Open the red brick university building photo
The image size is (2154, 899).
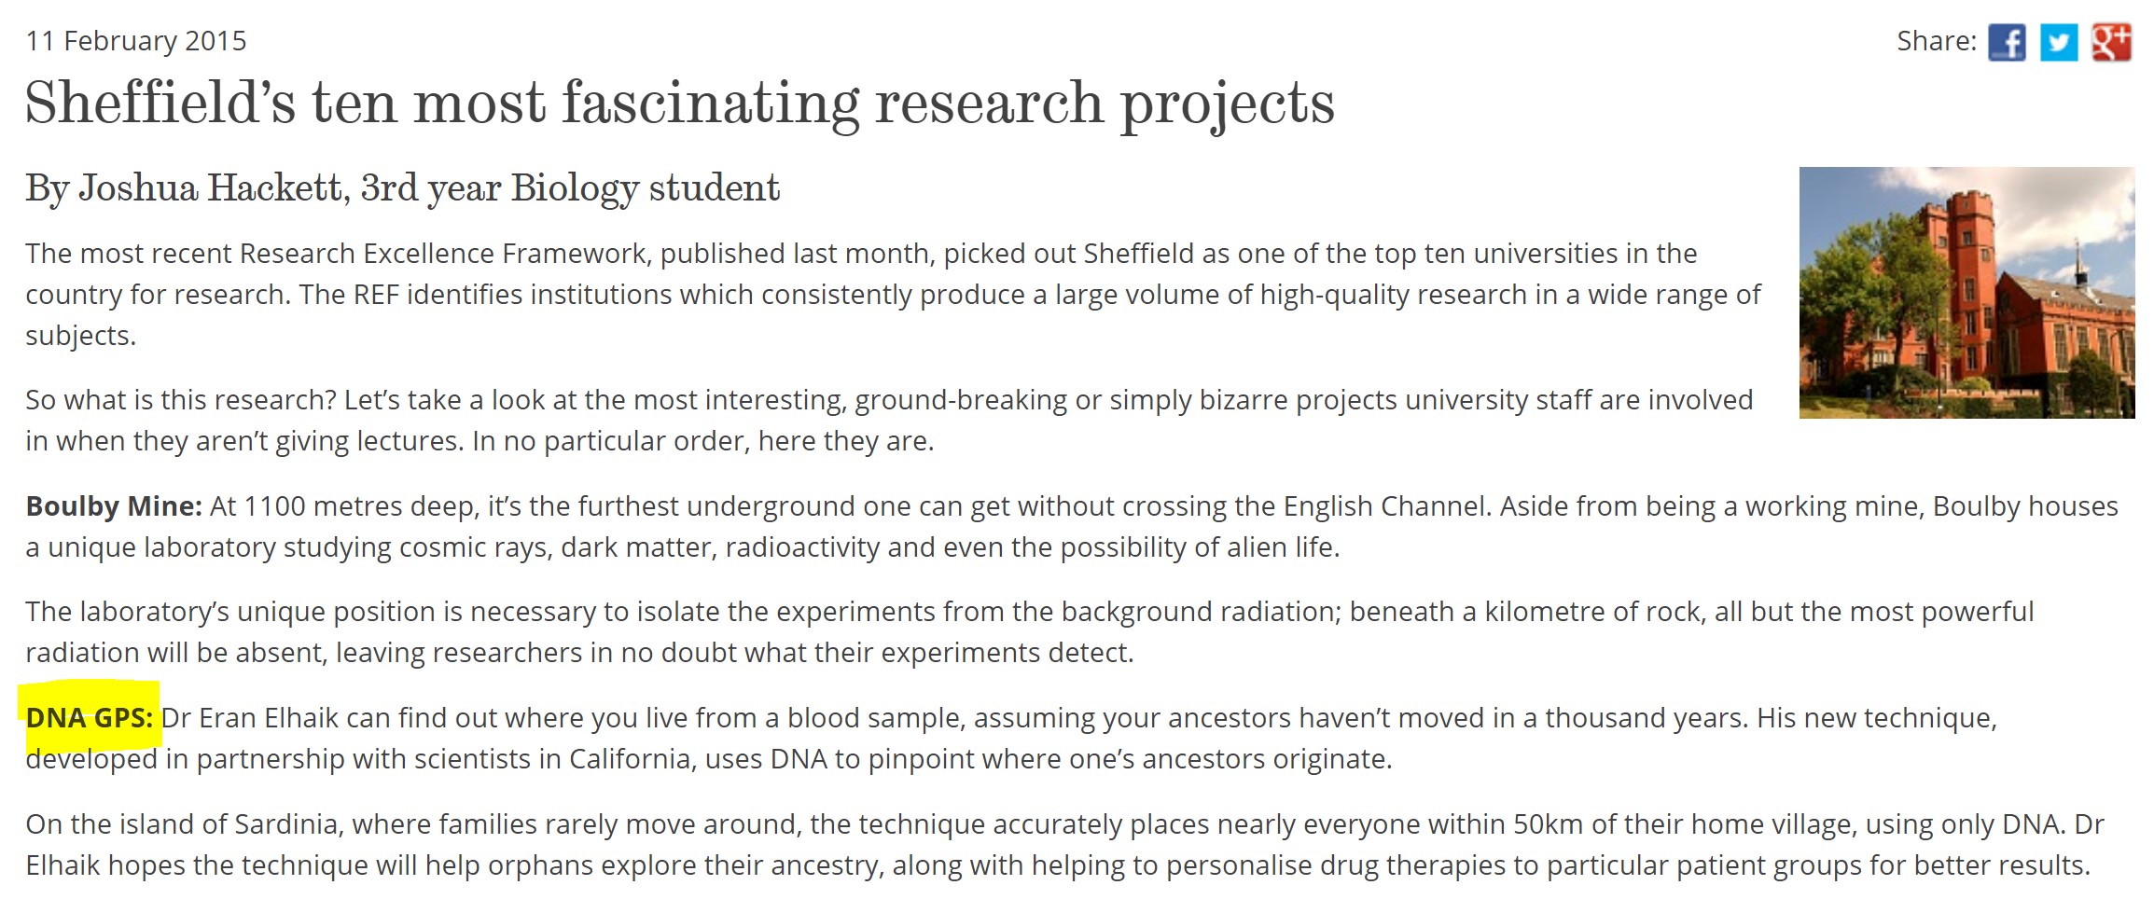(1966, 292)
